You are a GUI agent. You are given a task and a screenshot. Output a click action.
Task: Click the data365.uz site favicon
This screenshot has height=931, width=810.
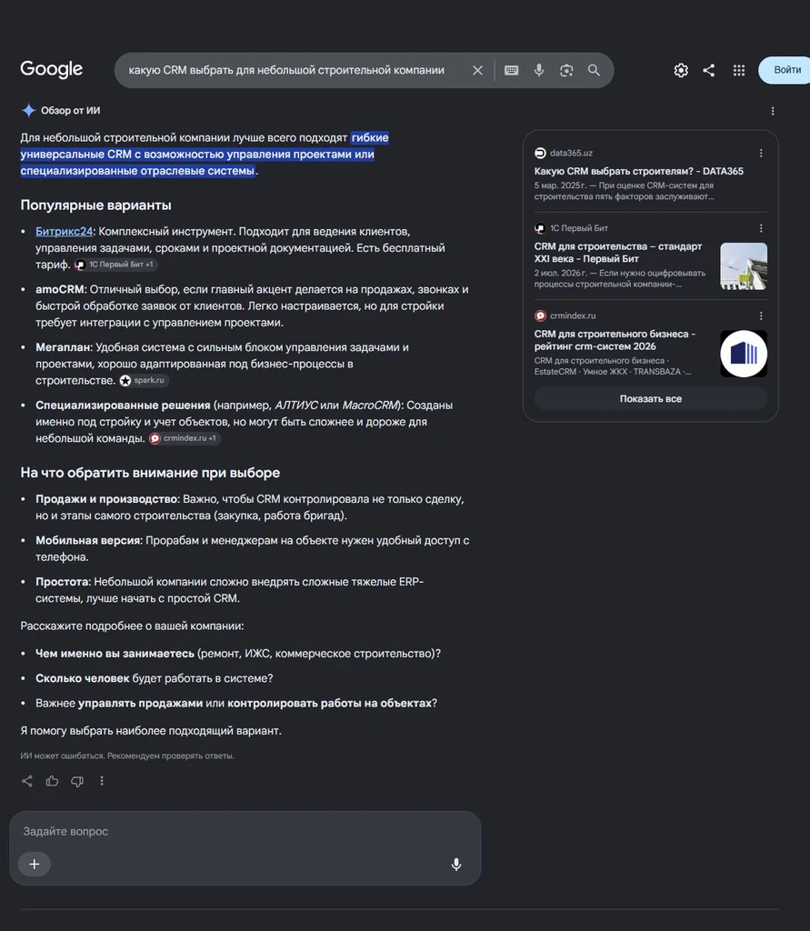(540, 153)
